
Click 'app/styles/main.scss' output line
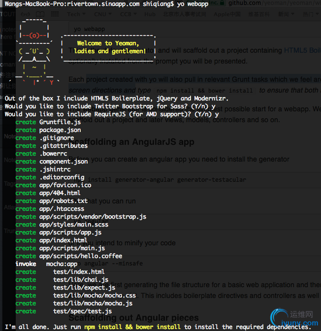pos(62,225)
